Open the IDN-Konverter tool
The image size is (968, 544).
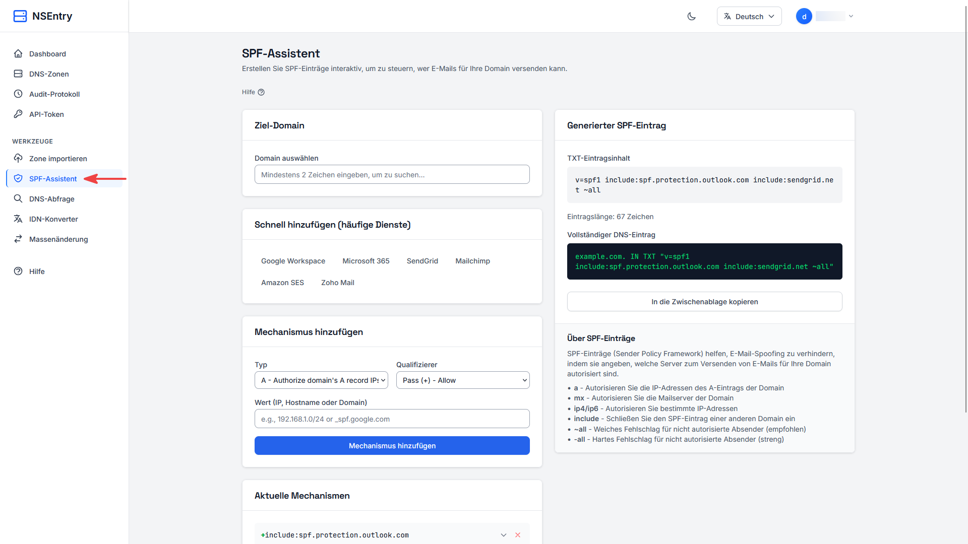(x=65, y=219)
